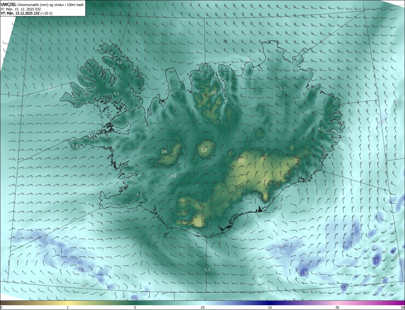Click the 11.8 value in the light-blue area
405x310 pixels.
coord(280,247)
